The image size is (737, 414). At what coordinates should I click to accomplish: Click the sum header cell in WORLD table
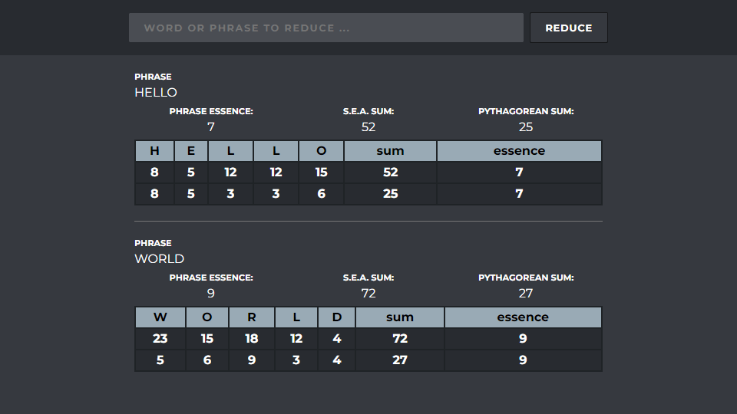[400, 317]
